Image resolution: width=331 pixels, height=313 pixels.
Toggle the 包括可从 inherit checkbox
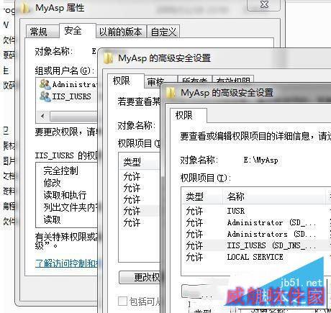click(122, 301)
